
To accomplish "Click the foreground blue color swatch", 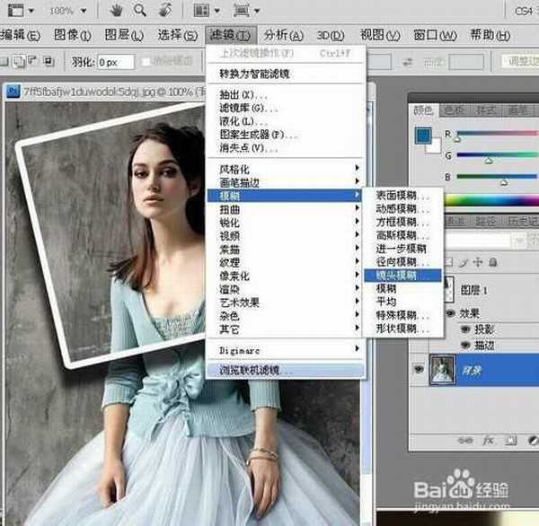I will 423,135.
